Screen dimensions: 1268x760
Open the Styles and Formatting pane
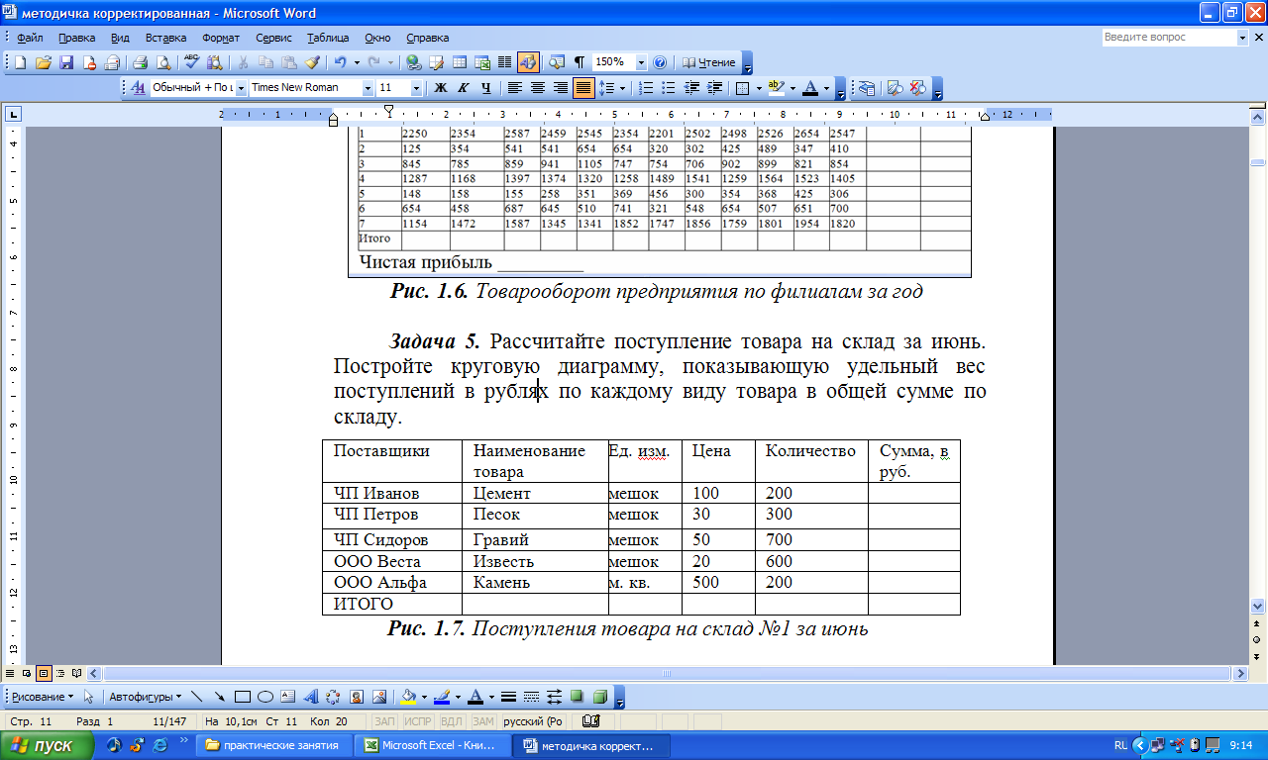(138, 87)
